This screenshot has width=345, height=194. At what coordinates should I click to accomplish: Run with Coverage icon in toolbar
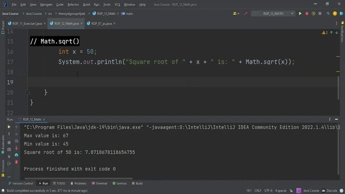313,13
